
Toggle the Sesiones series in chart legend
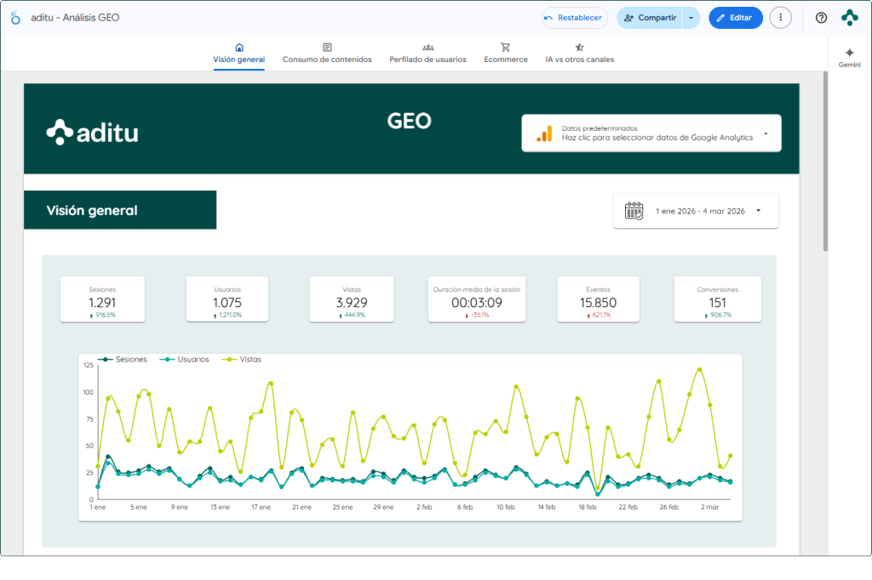[x=124, y=360]
